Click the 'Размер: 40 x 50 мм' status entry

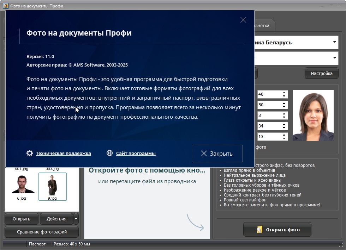click(72, 244)
